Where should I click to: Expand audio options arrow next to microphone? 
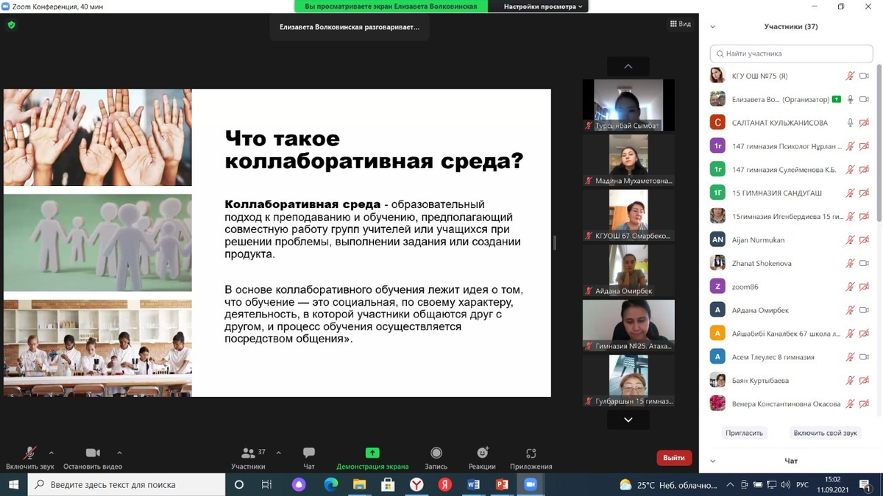click(52, 453)
